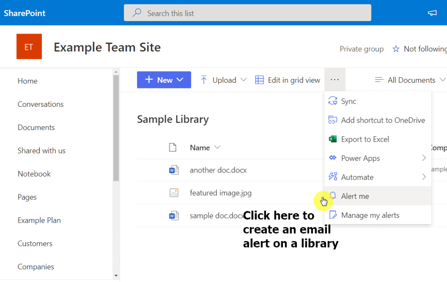
Task: Click the Private group label
Action: click(361, 49)
